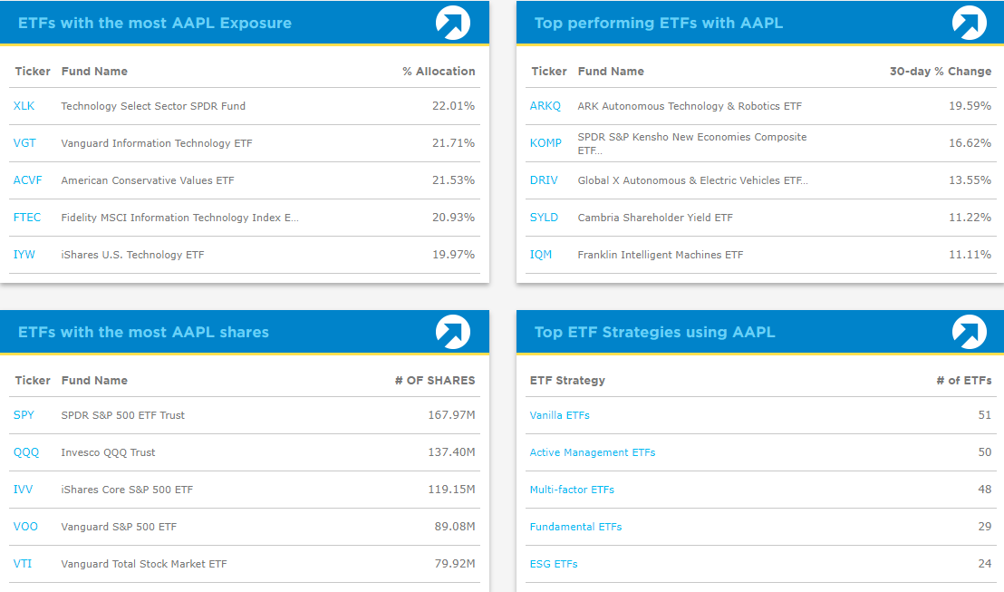Select 'Top ETF Strategies using AAPL' heading
Screen dimensions: 1004x592
655,332
